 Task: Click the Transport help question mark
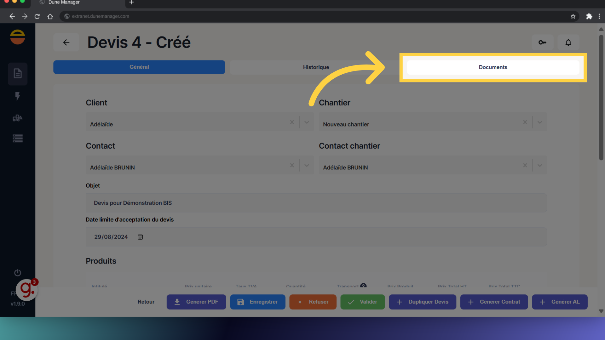pos(363,286)
